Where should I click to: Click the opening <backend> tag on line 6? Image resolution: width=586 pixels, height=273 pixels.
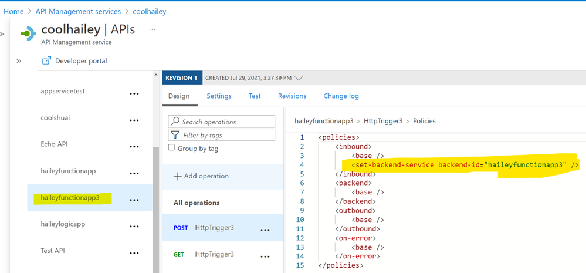(353, 183)
